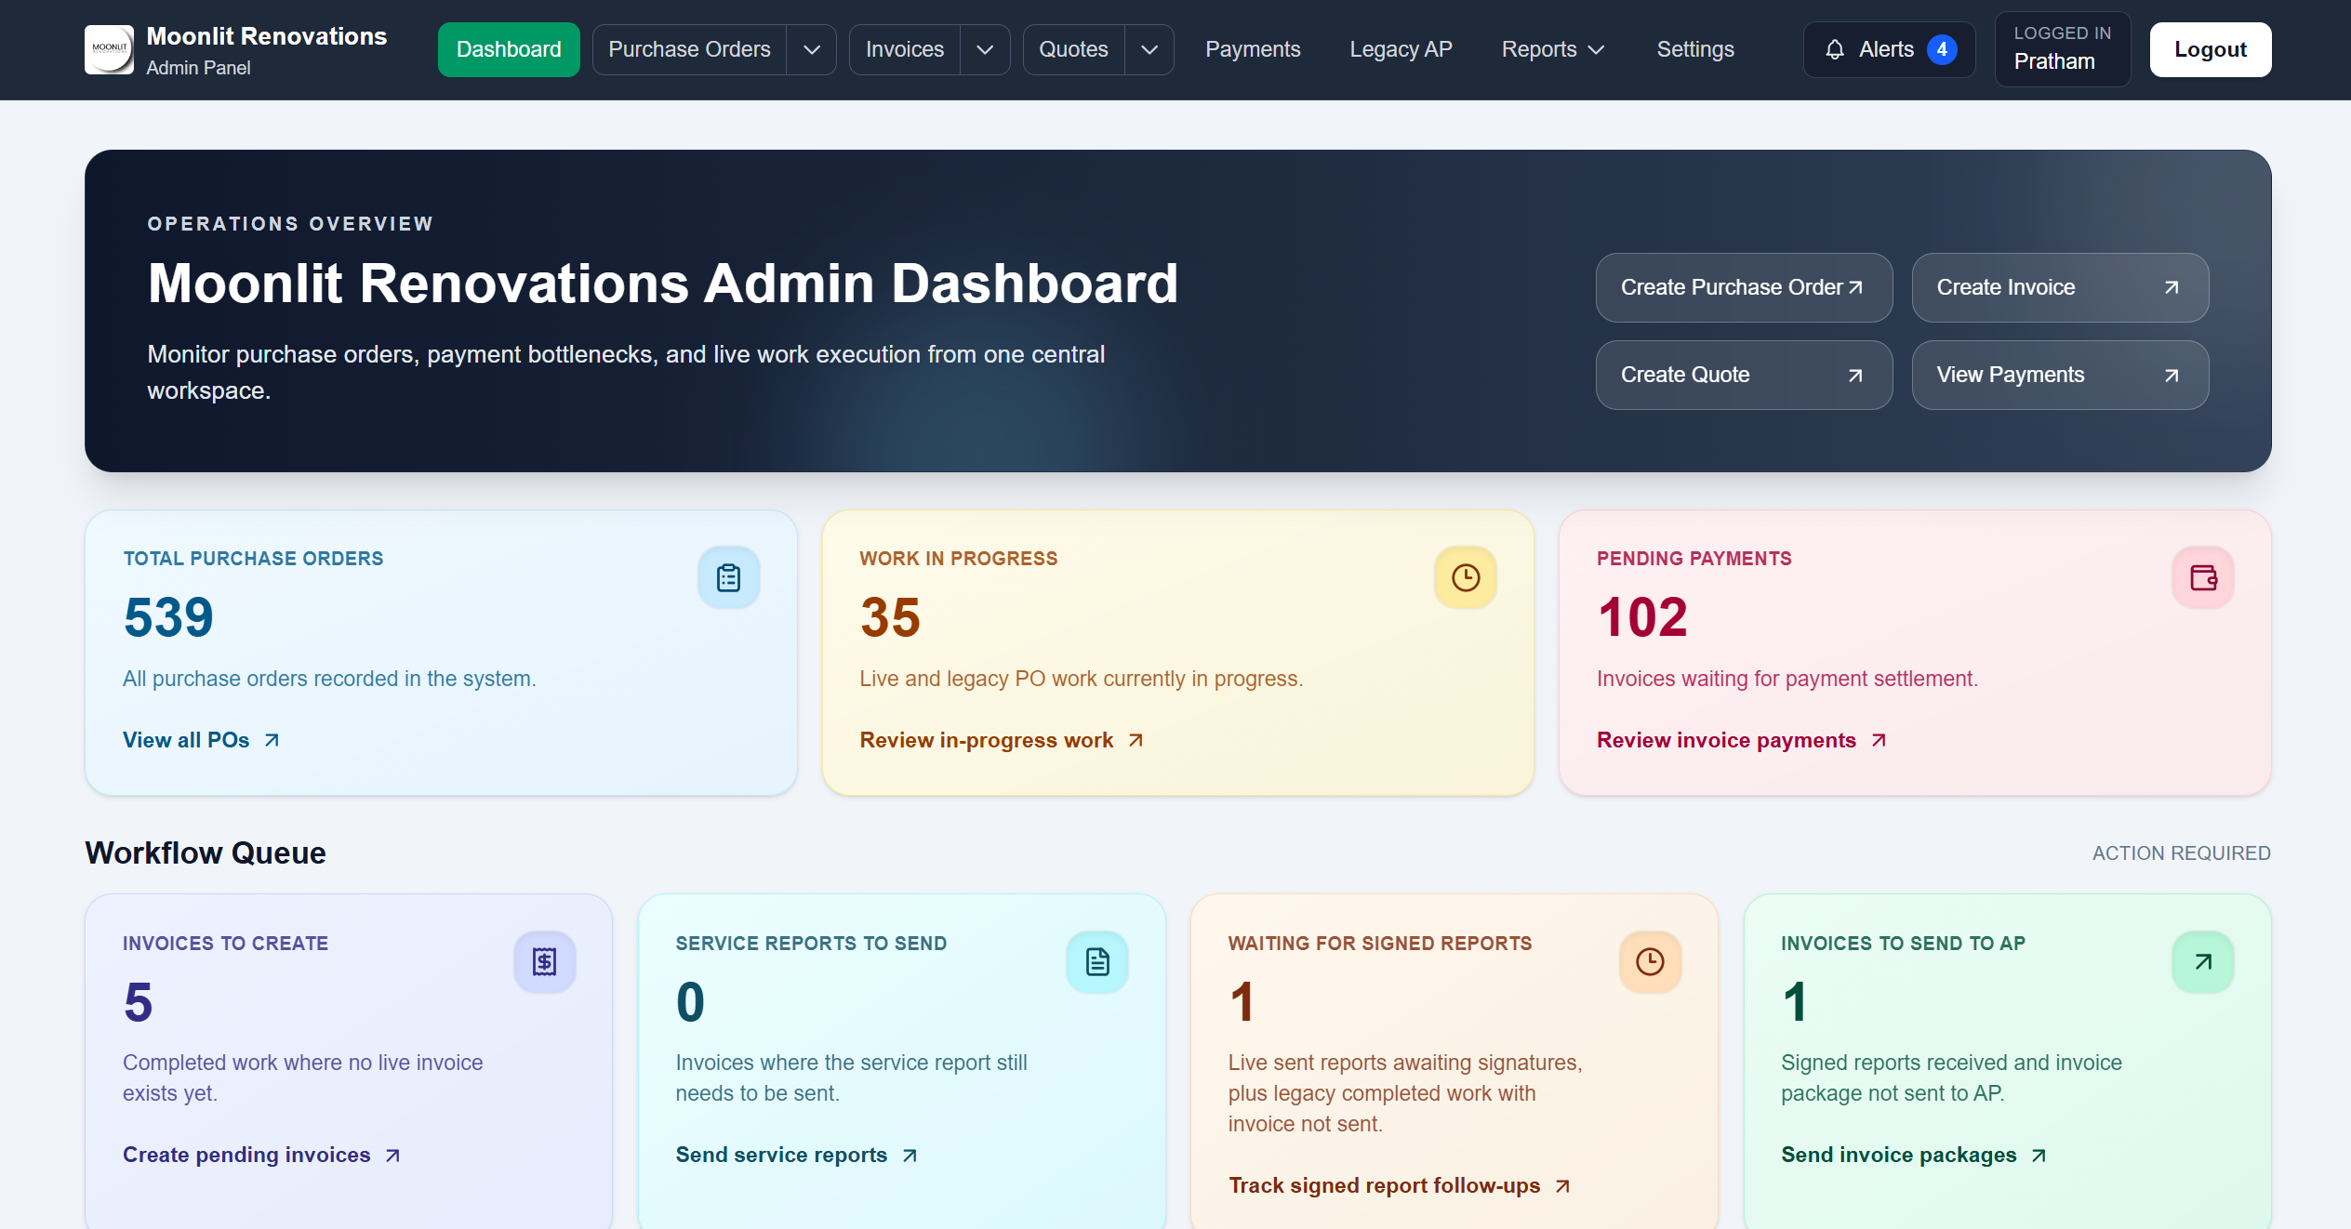Open the Purchase Orders nav item
This screenshot has height=1229, width=2351.
689,49
